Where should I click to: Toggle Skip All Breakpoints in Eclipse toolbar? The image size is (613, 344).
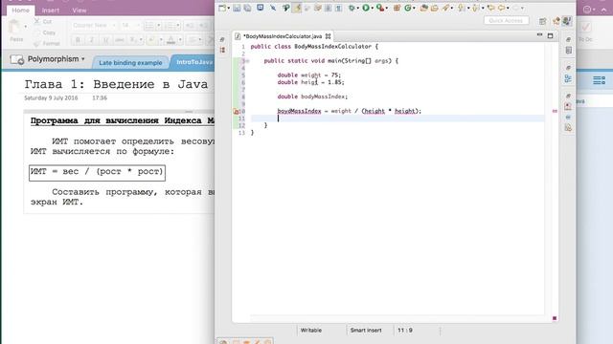click(x=273, y=8)
